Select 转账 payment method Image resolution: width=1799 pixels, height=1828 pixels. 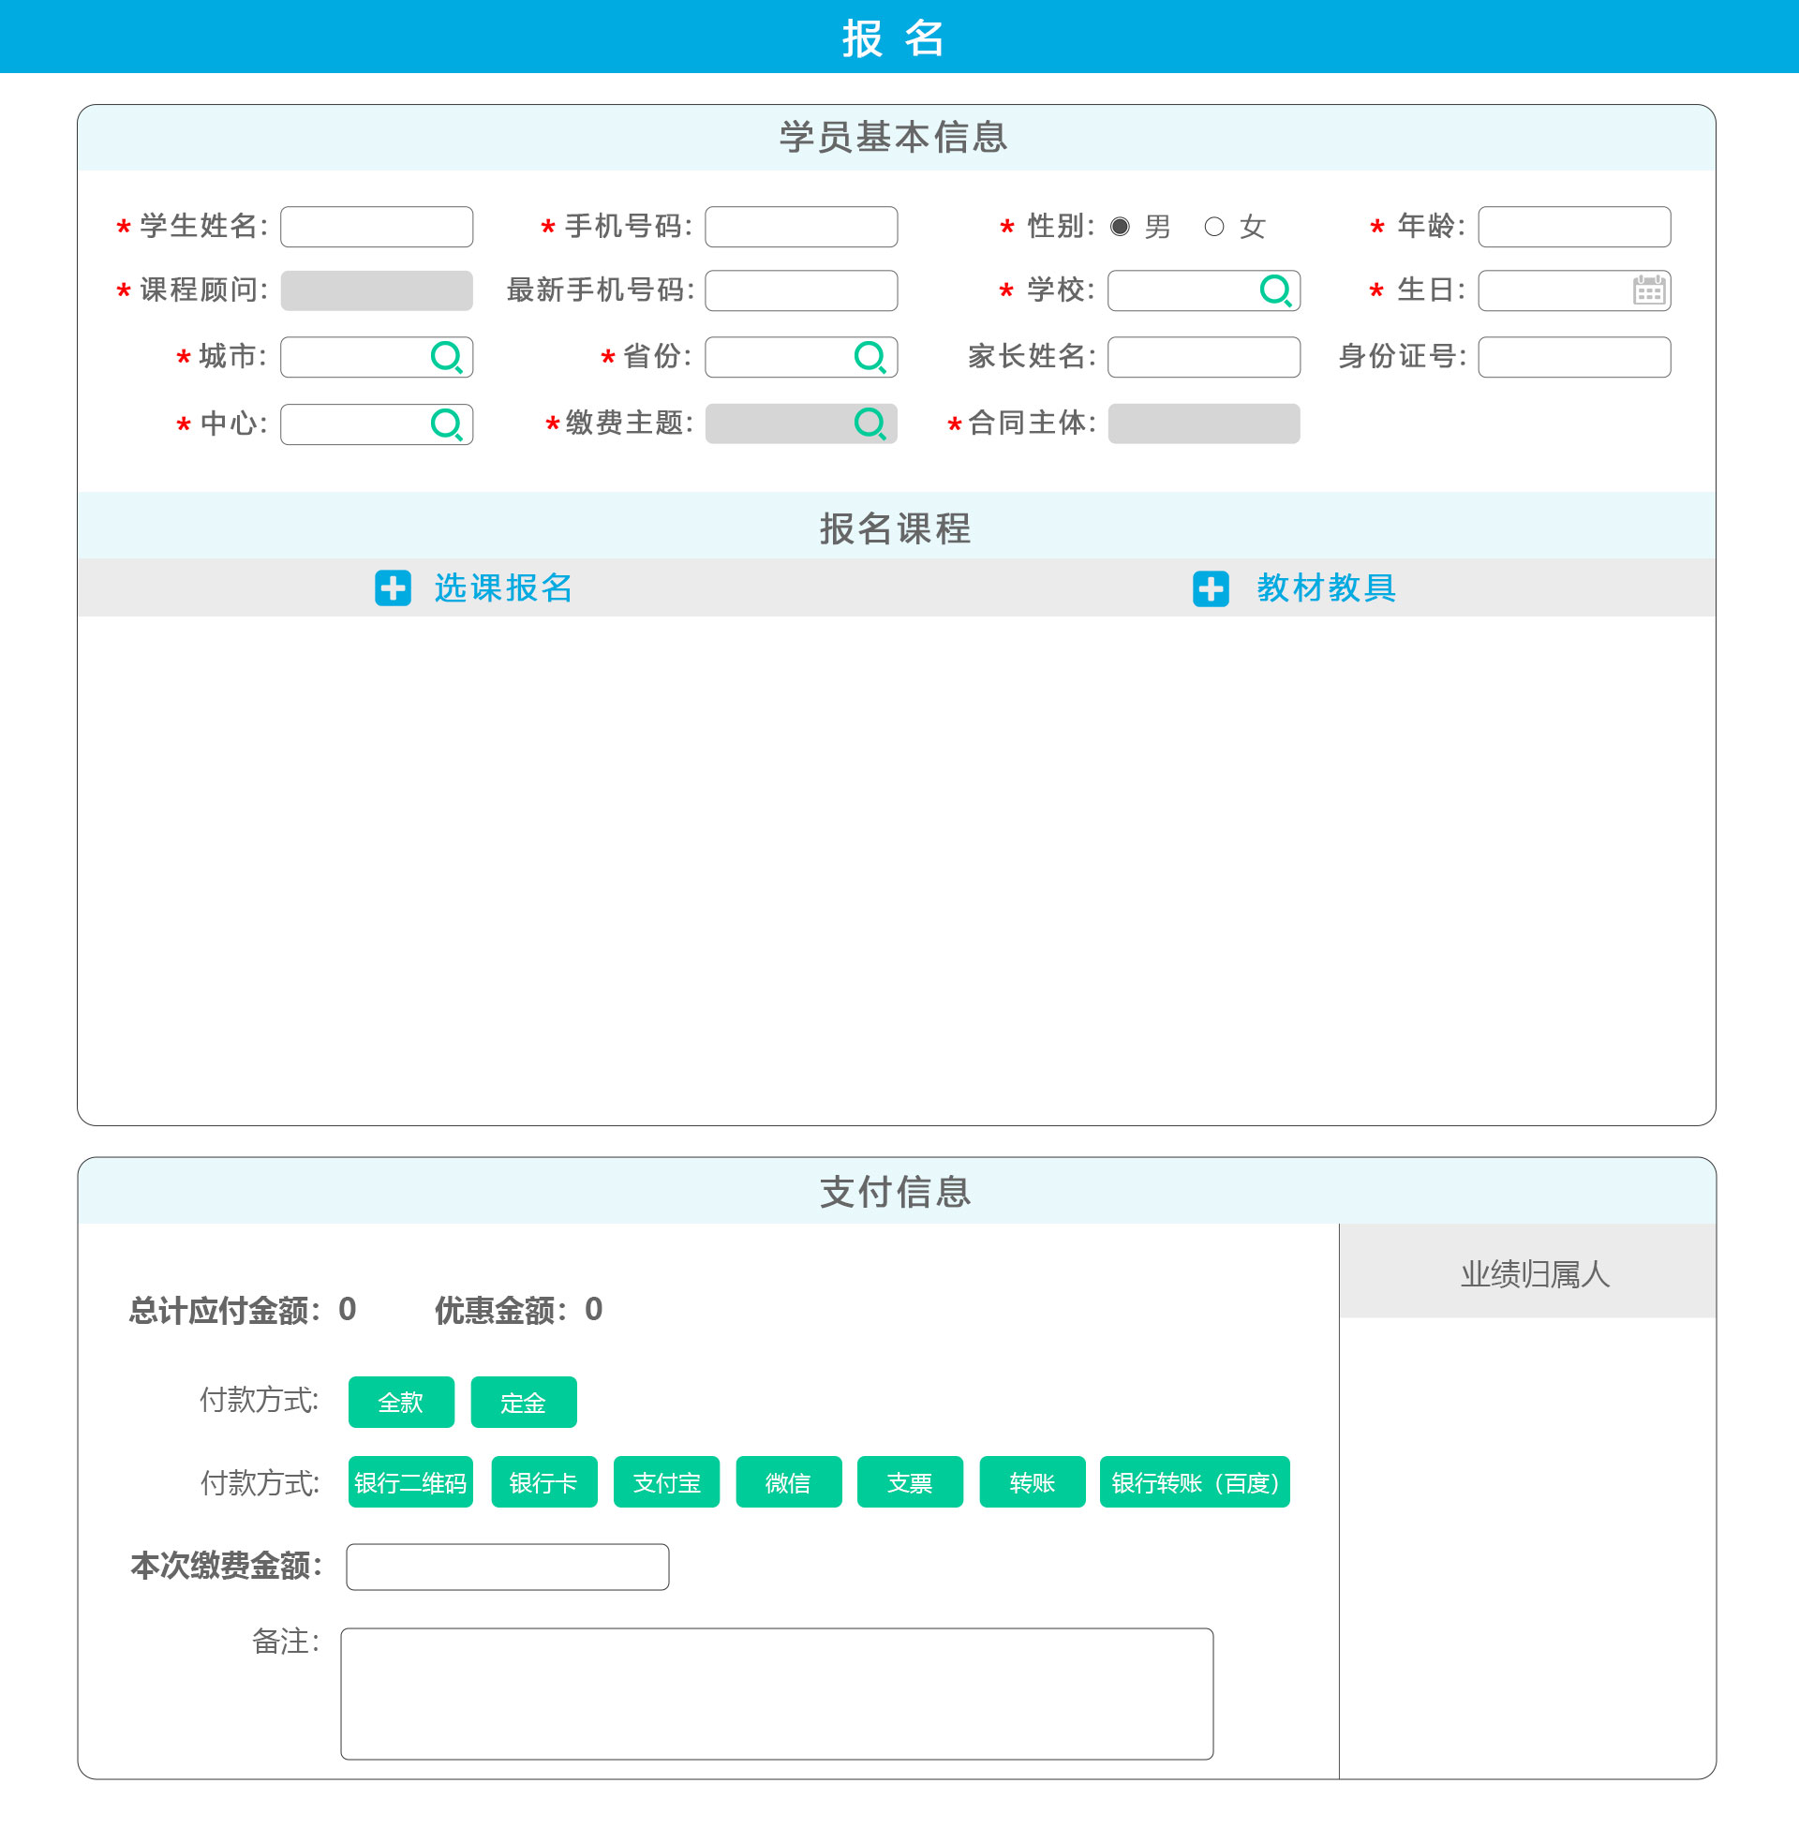1032,1481
